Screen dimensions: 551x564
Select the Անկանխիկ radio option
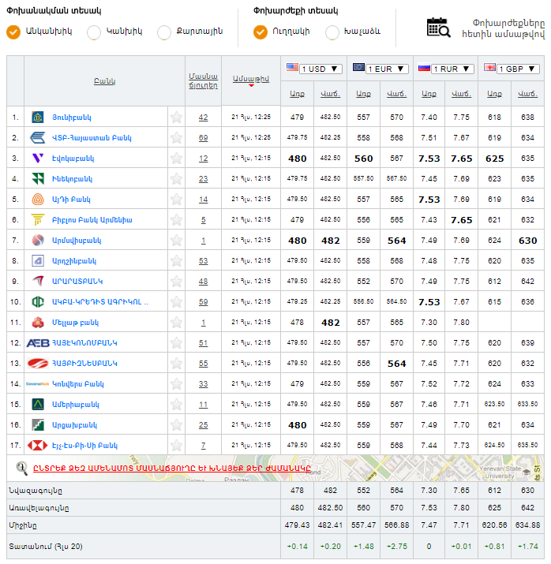(x=13, y=32)
